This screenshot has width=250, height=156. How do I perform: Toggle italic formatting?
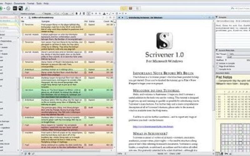tap(80, 14)
